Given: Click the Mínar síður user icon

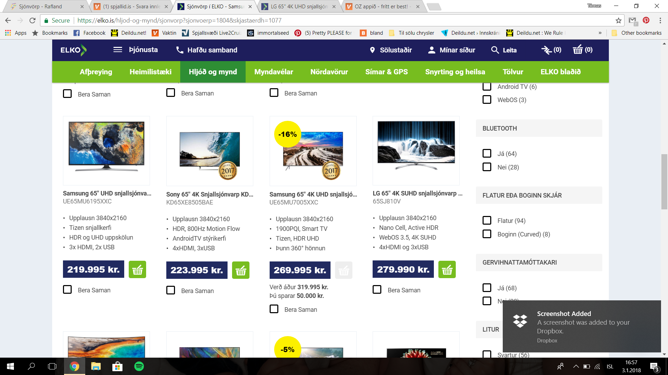Looking at the screenshot, I should [431, 50].
